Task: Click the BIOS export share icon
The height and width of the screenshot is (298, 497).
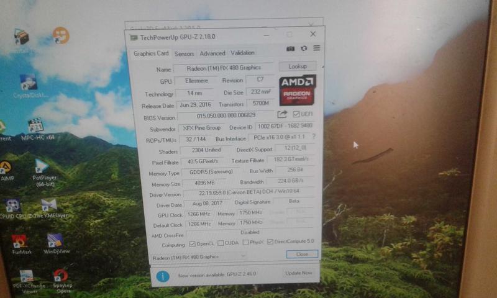Action: point(282,114)
